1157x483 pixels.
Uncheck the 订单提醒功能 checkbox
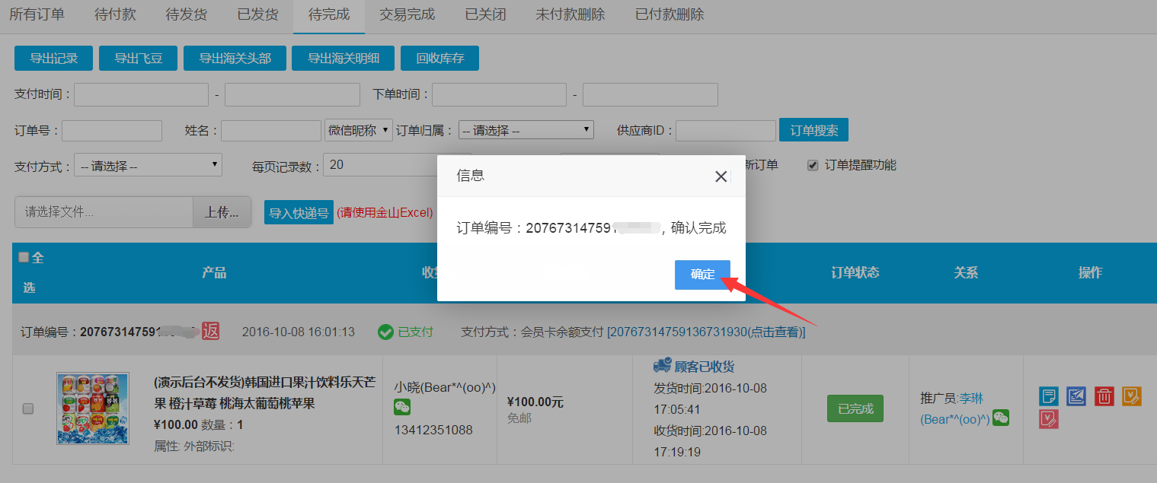(x=813, y=165)
